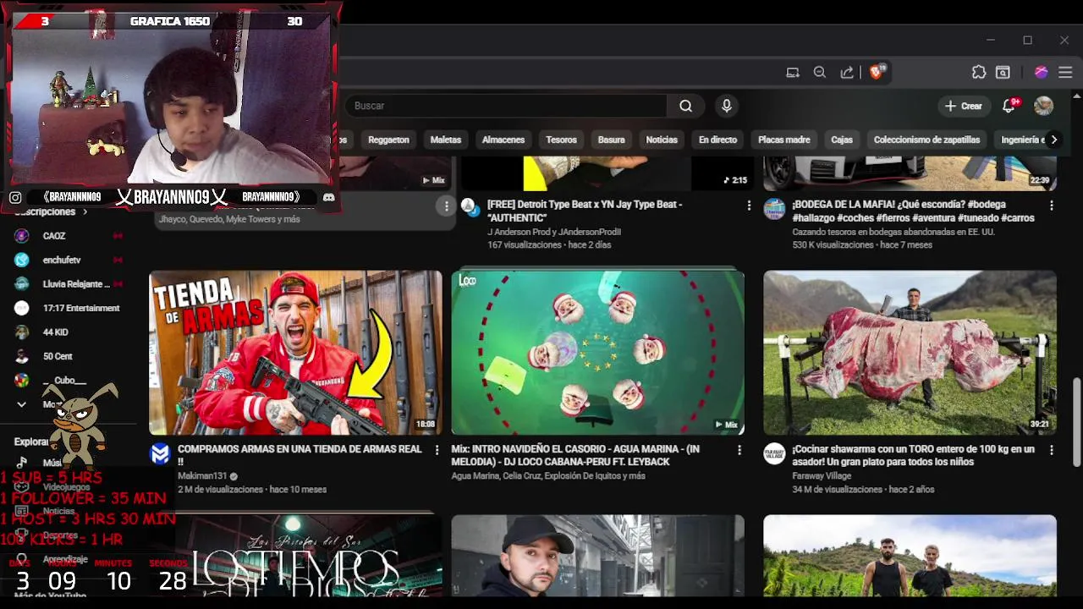Open three-dot menu for the Jhayco, Quevedo mix
This screenshot has height=609, width=1083.
(x=446, y=206)
